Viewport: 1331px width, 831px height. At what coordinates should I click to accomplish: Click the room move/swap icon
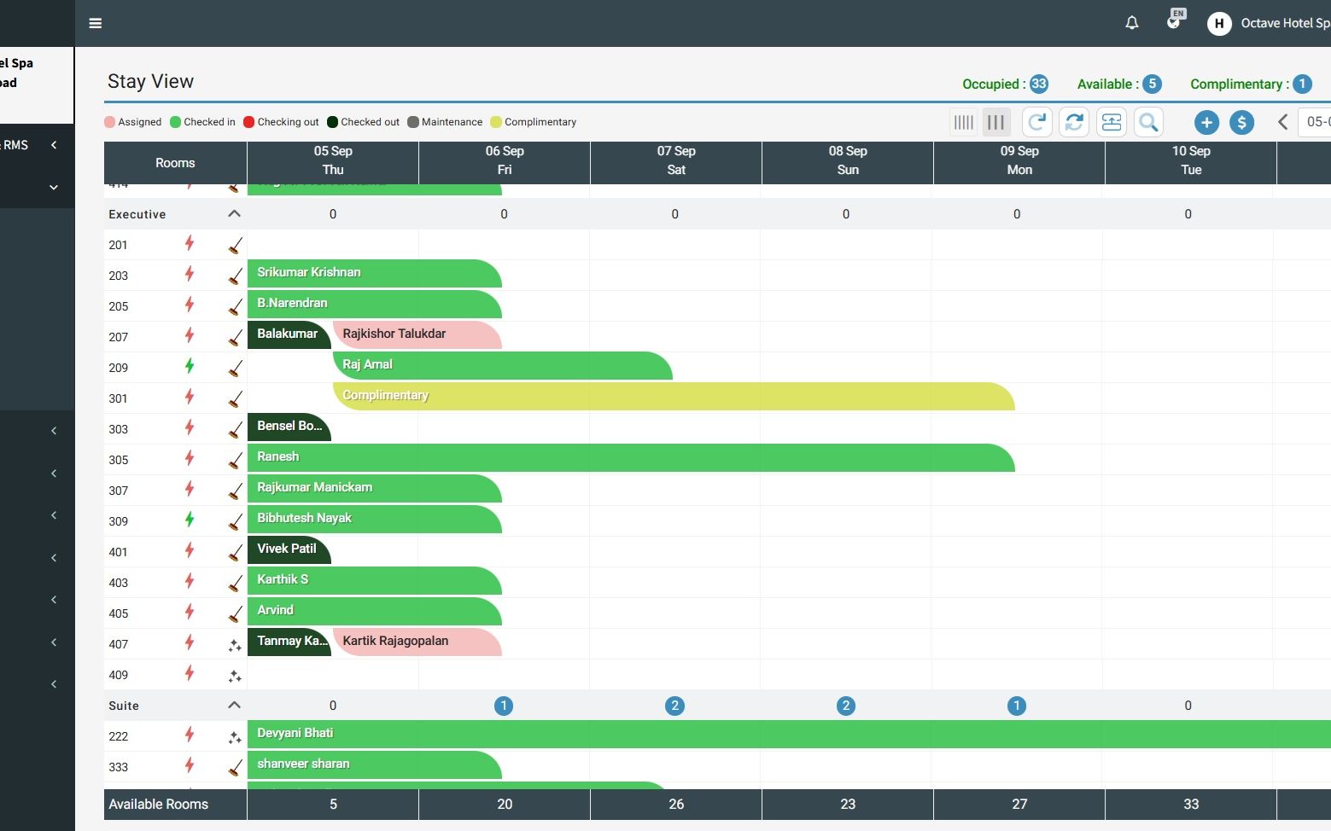1111,122
